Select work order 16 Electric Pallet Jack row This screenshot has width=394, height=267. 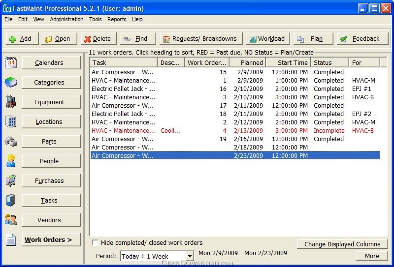[235, 89]
